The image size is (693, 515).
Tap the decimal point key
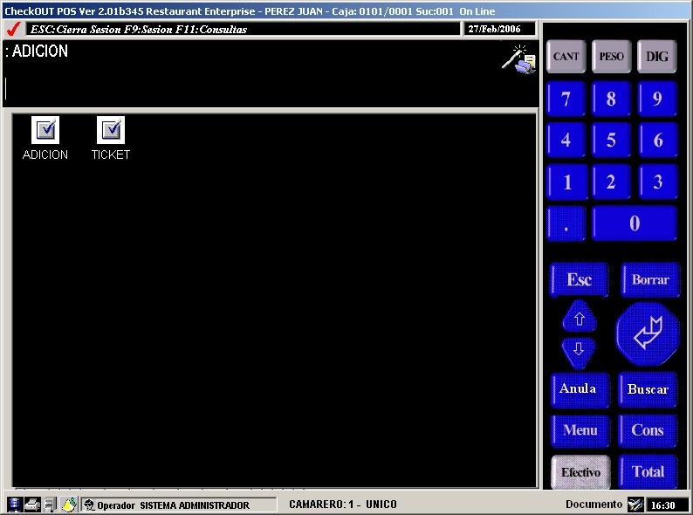[566, 223]
